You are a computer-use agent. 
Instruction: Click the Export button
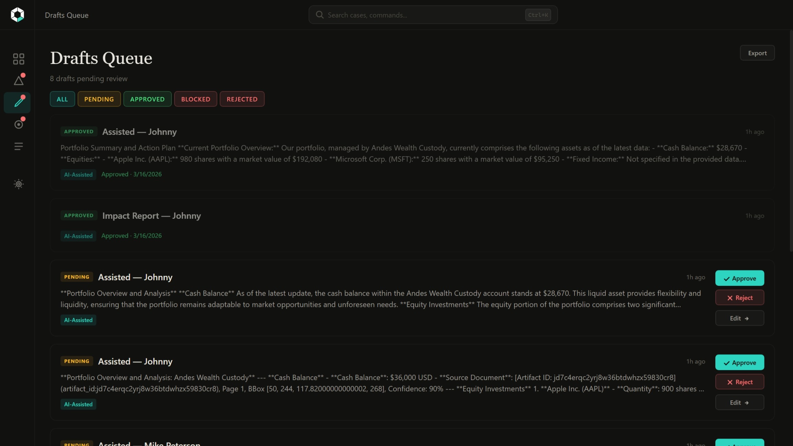757,53
